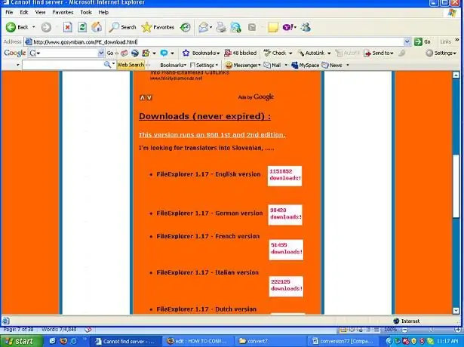Viewport: 464px width, 347px height.
Task: Refresh the page with green arrows icon
Action: 82,27
